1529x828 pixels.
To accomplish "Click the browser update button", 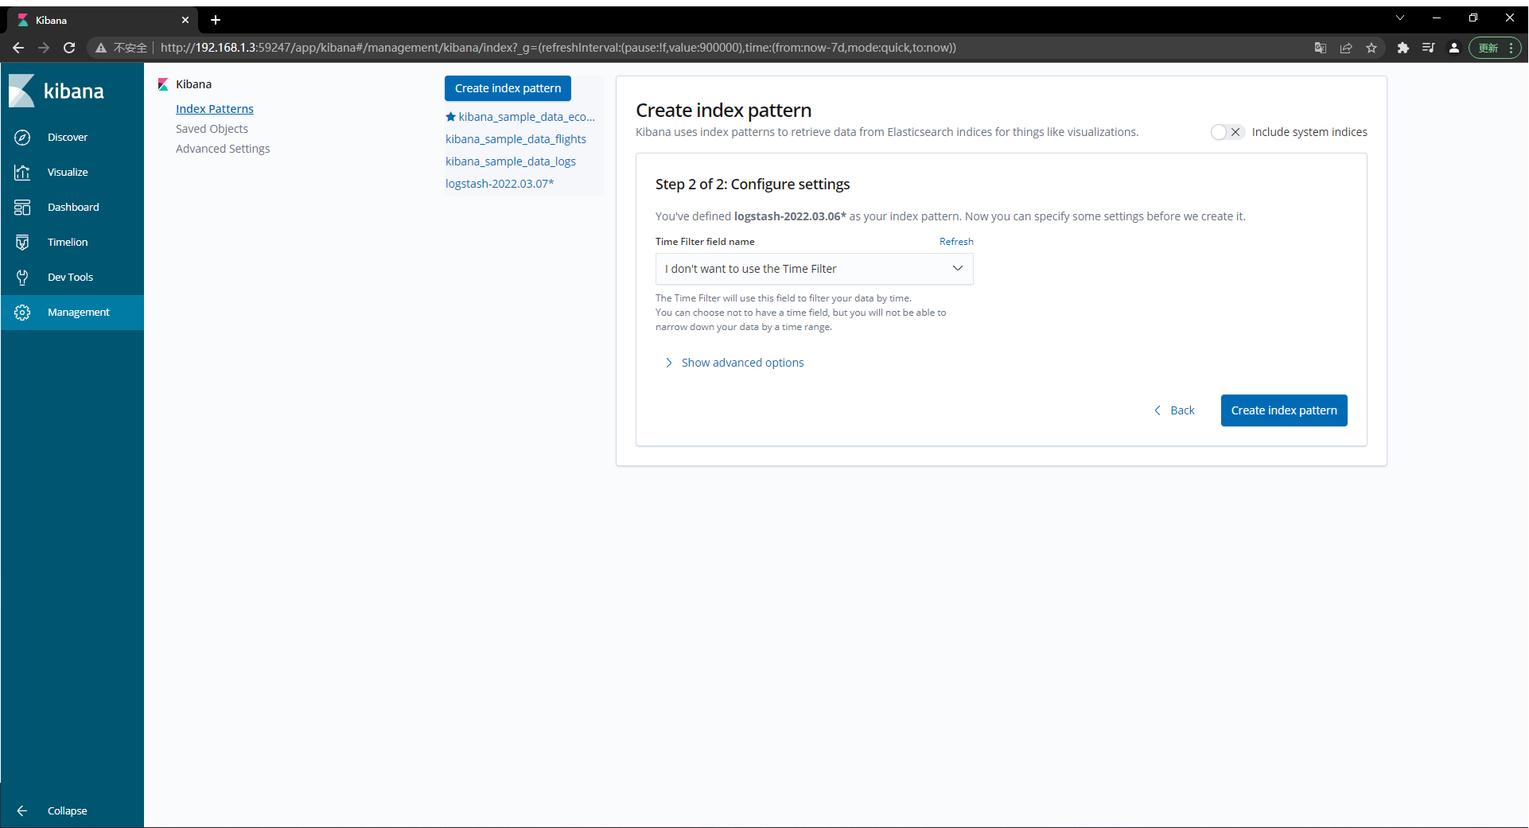I will [x=1494, y=48].
